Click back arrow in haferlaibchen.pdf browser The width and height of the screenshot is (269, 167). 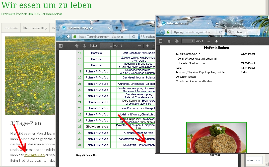tap(161, 32)
